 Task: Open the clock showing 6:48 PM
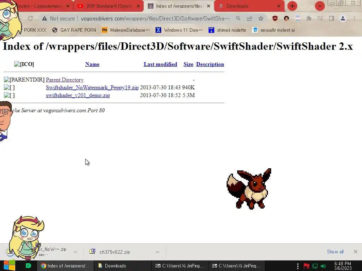click(x=343, y=266)
